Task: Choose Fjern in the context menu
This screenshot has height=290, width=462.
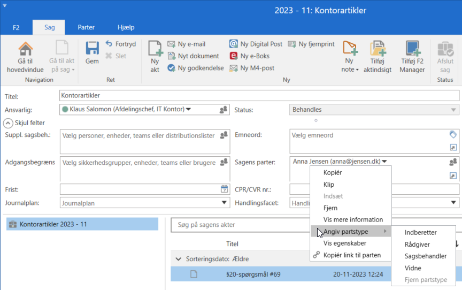Action: tap(330, 208)
